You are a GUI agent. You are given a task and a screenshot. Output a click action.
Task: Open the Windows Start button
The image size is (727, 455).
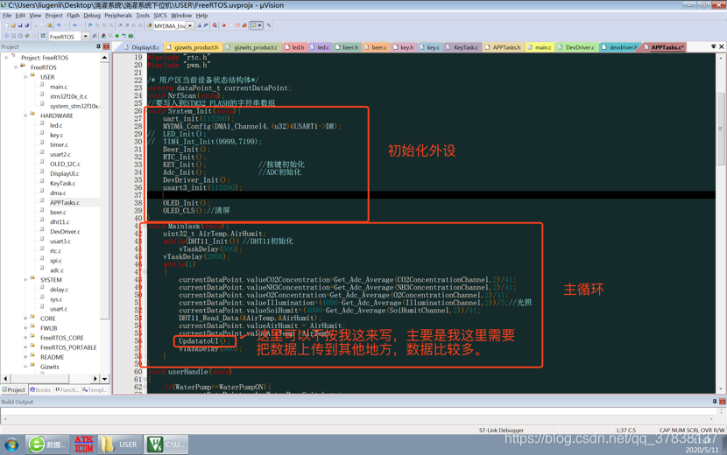point(11,444)
